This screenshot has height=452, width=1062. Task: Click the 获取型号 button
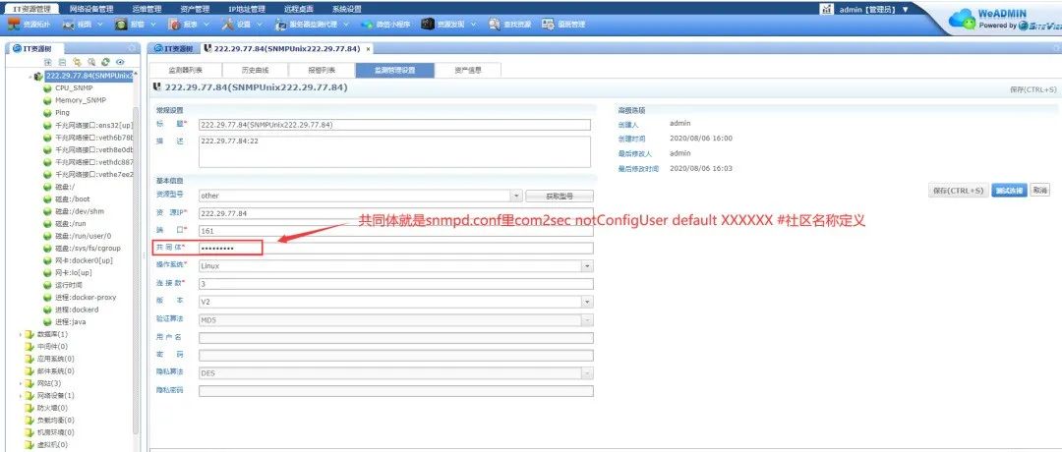(x=560, y=197)
